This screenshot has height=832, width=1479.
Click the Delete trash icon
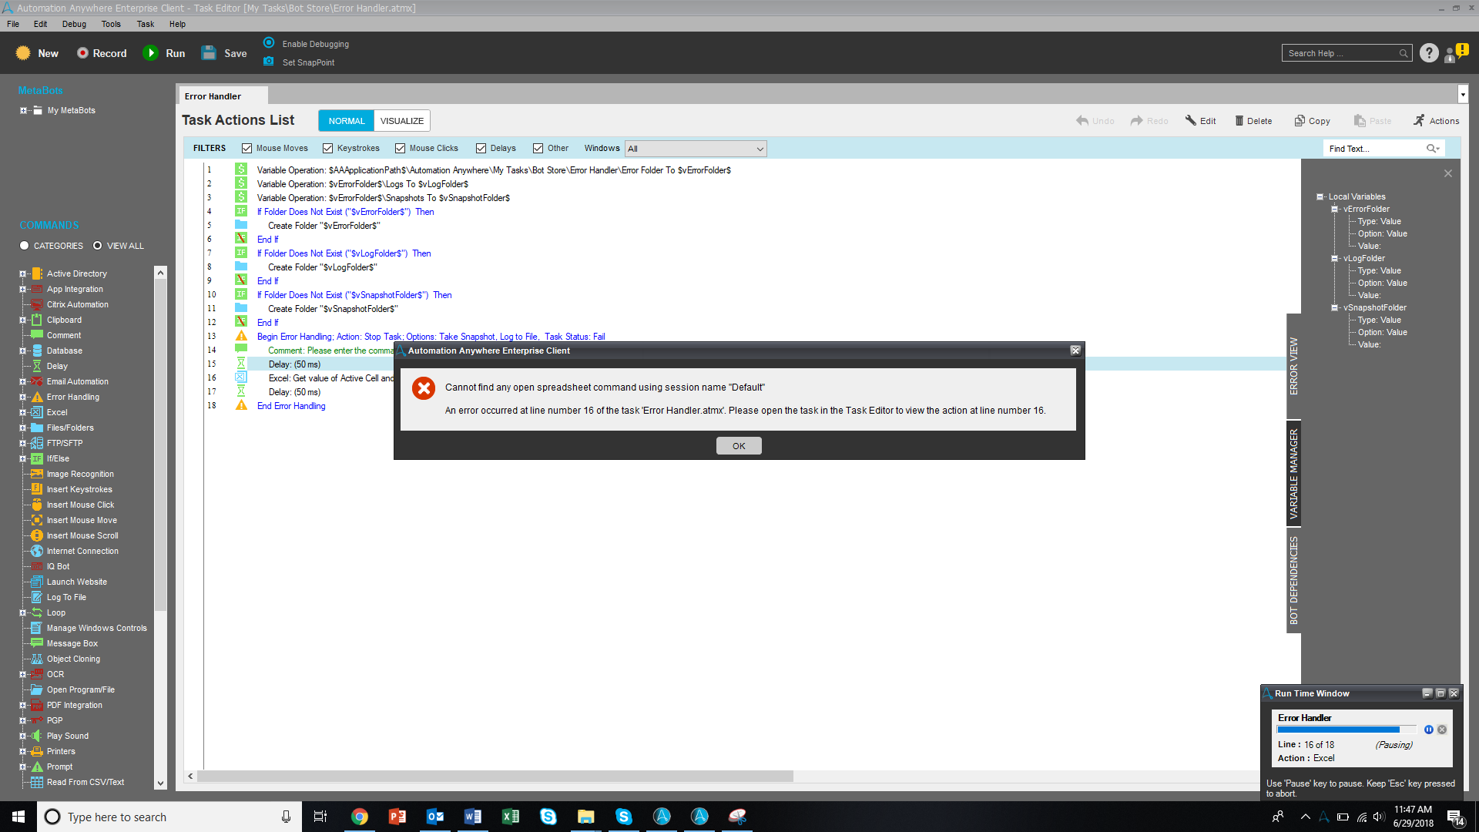1239,121
